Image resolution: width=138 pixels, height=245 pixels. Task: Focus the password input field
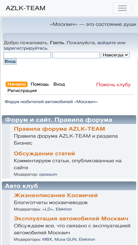click(x=76, y=55)
